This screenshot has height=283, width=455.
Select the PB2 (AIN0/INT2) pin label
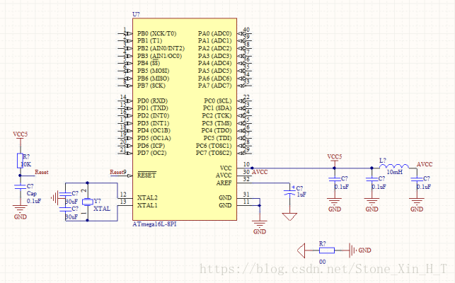click(x=161, y=48)
